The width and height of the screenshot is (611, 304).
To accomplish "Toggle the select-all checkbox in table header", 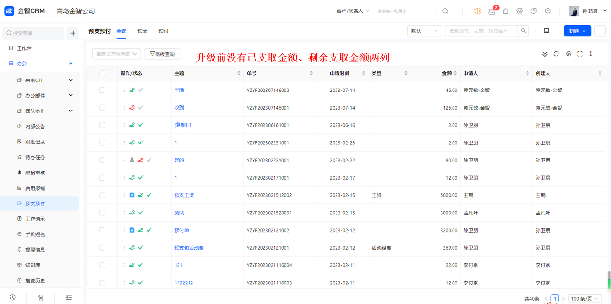I will coord(102,73).
